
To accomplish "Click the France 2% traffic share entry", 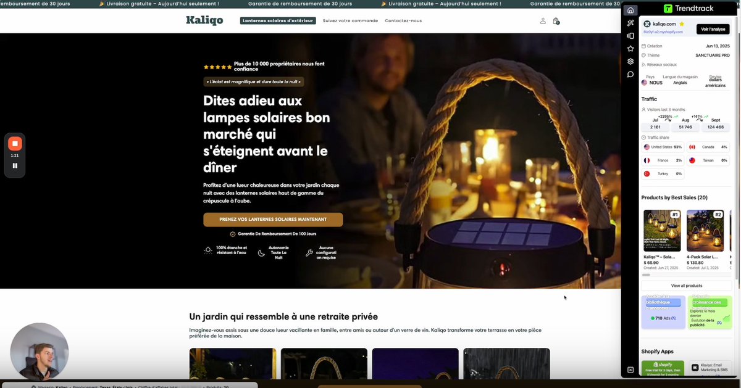I will click(x=663, y=160).
